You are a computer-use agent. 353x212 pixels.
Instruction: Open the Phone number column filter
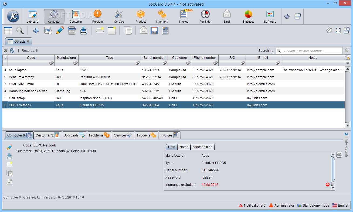tap(215, 63)
